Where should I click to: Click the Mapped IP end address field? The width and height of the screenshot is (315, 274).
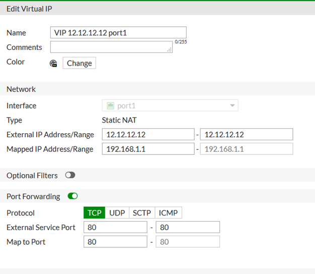[247, 149]
